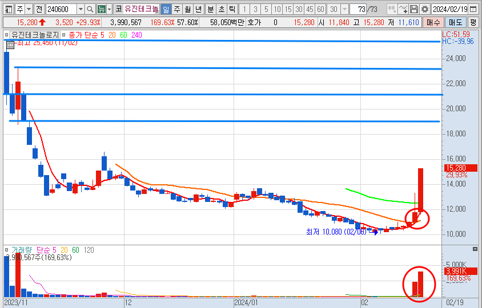
Task: Click the 매수 buy button
Action: pyautogui.click(x=433, y=22)
